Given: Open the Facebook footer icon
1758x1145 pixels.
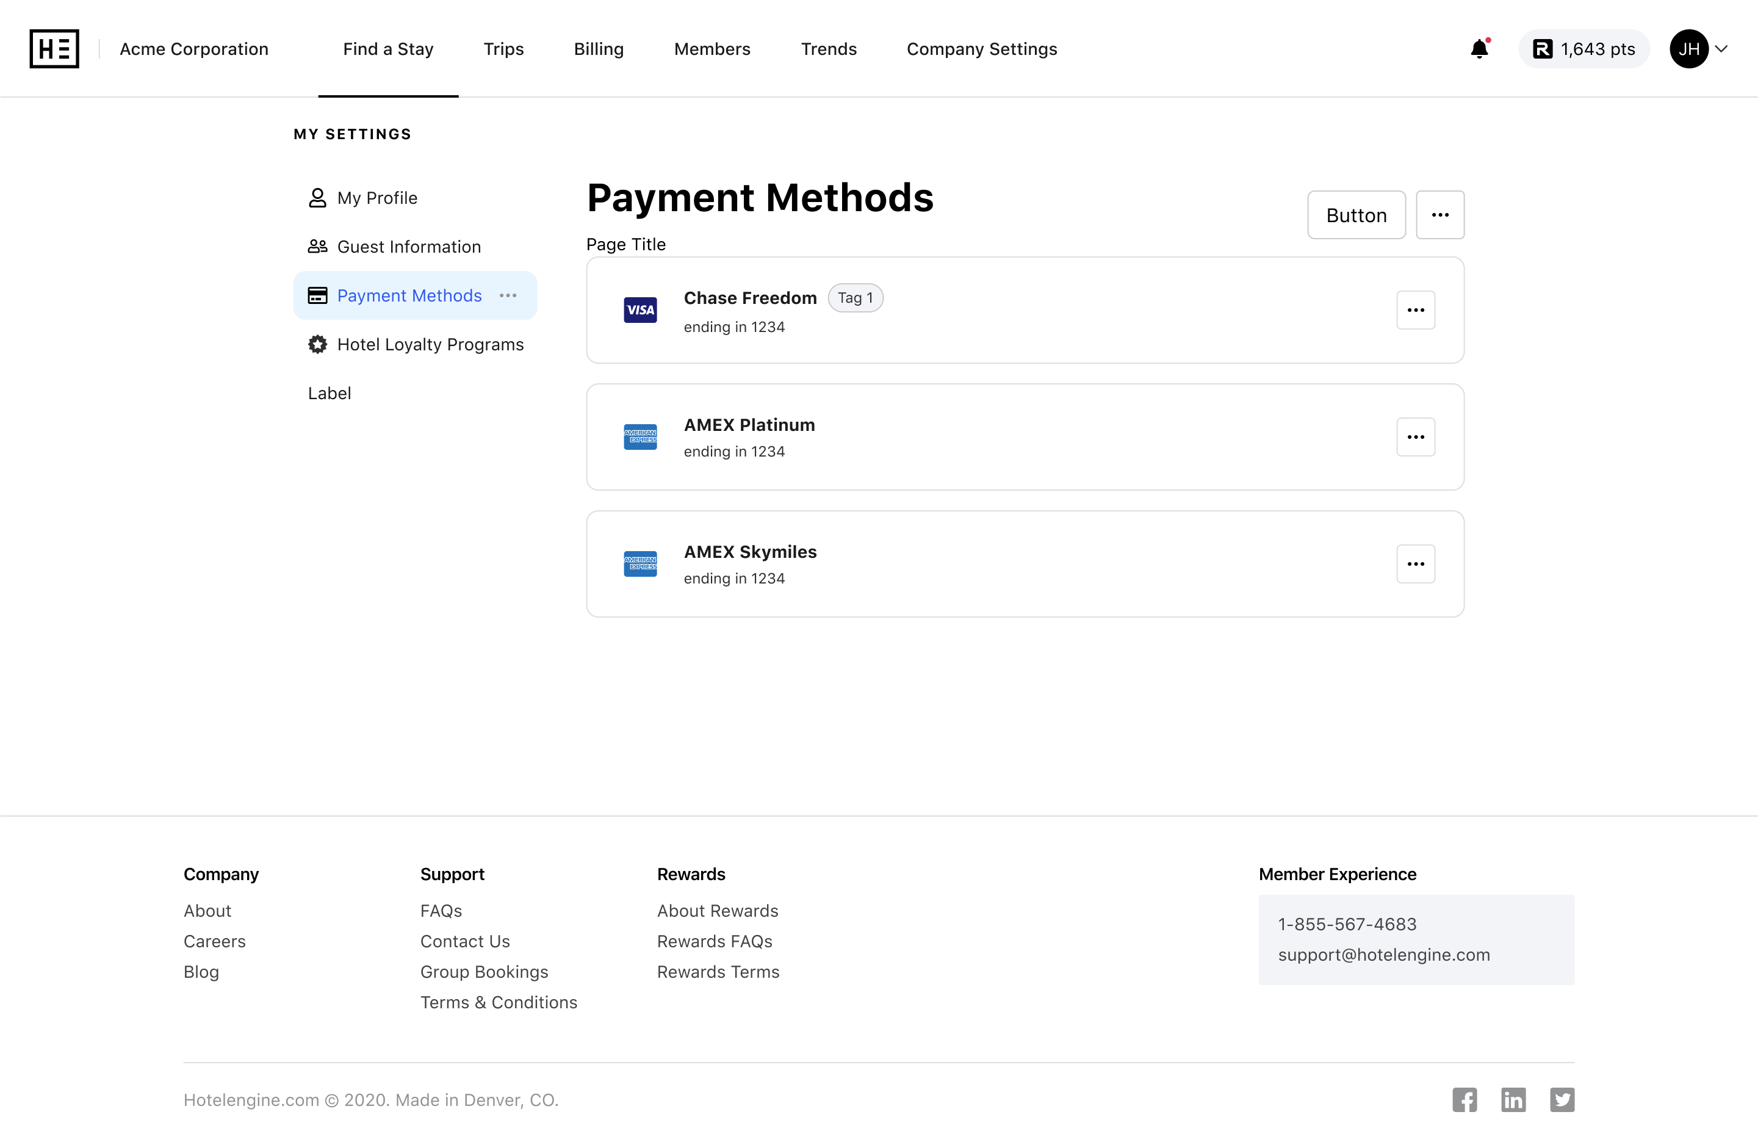Looking at the screenshot, I should click(x=1464, y=1100).
